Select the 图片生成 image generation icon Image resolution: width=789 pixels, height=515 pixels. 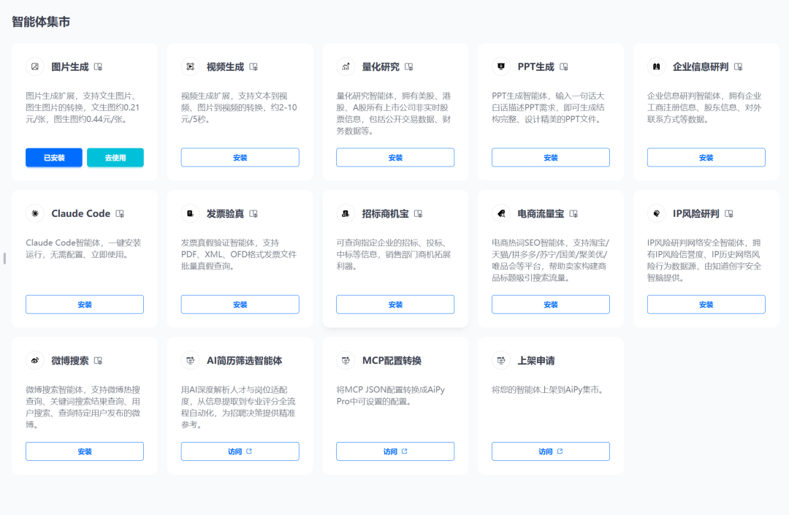(x=35, y=66)
